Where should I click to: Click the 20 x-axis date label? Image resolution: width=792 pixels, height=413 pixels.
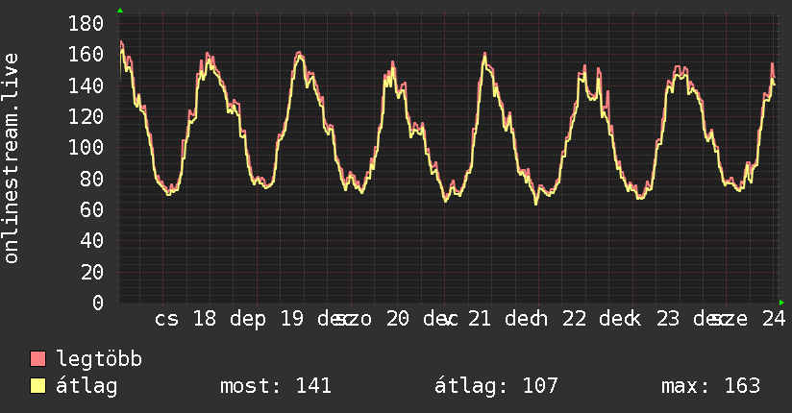(398, 319)
